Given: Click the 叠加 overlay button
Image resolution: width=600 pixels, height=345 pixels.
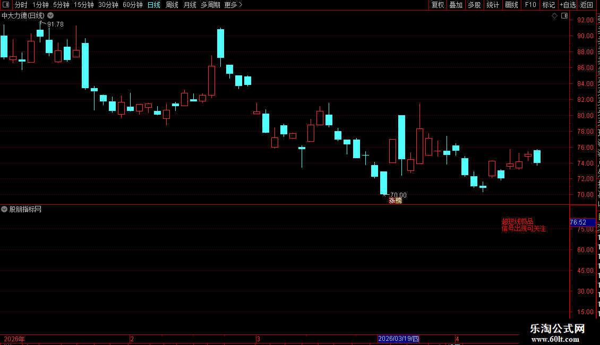Looking at the screenshot, I should click(456, 5).
